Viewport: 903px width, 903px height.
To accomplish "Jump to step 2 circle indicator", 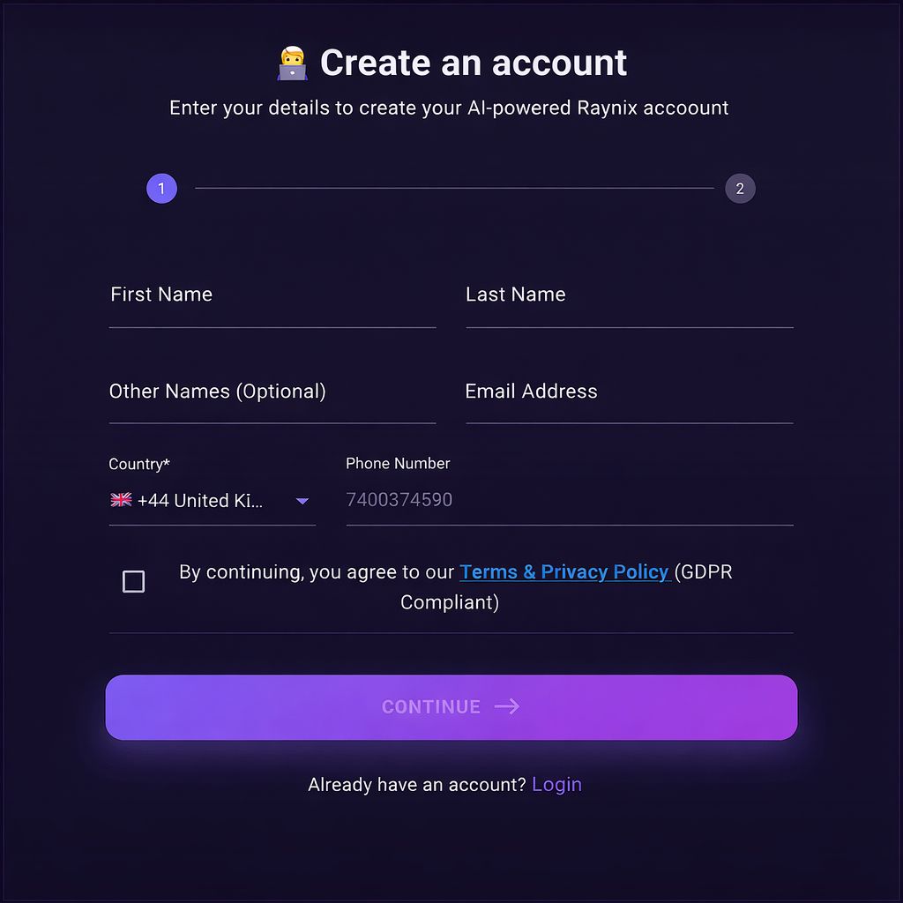I will pyautogui.click(x=740, y=189).
